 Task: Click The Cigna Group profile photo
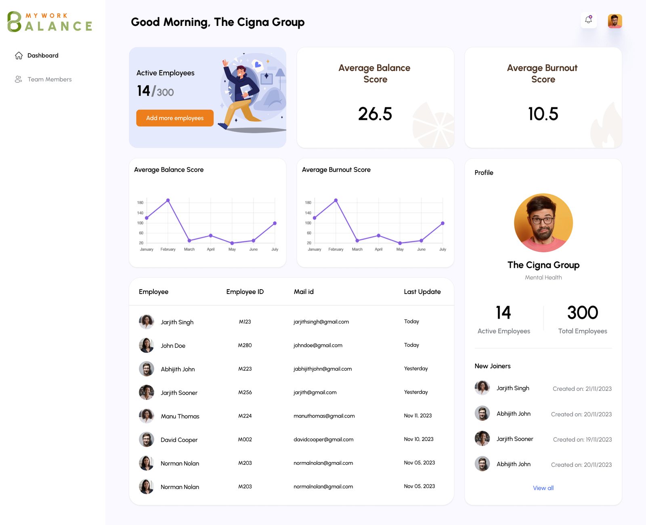point(543,223)
